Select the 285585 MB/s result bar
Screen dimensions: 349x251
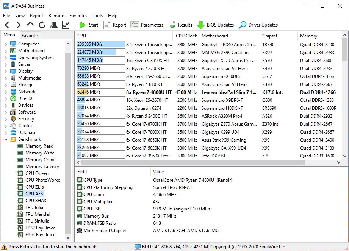[101, 44]
